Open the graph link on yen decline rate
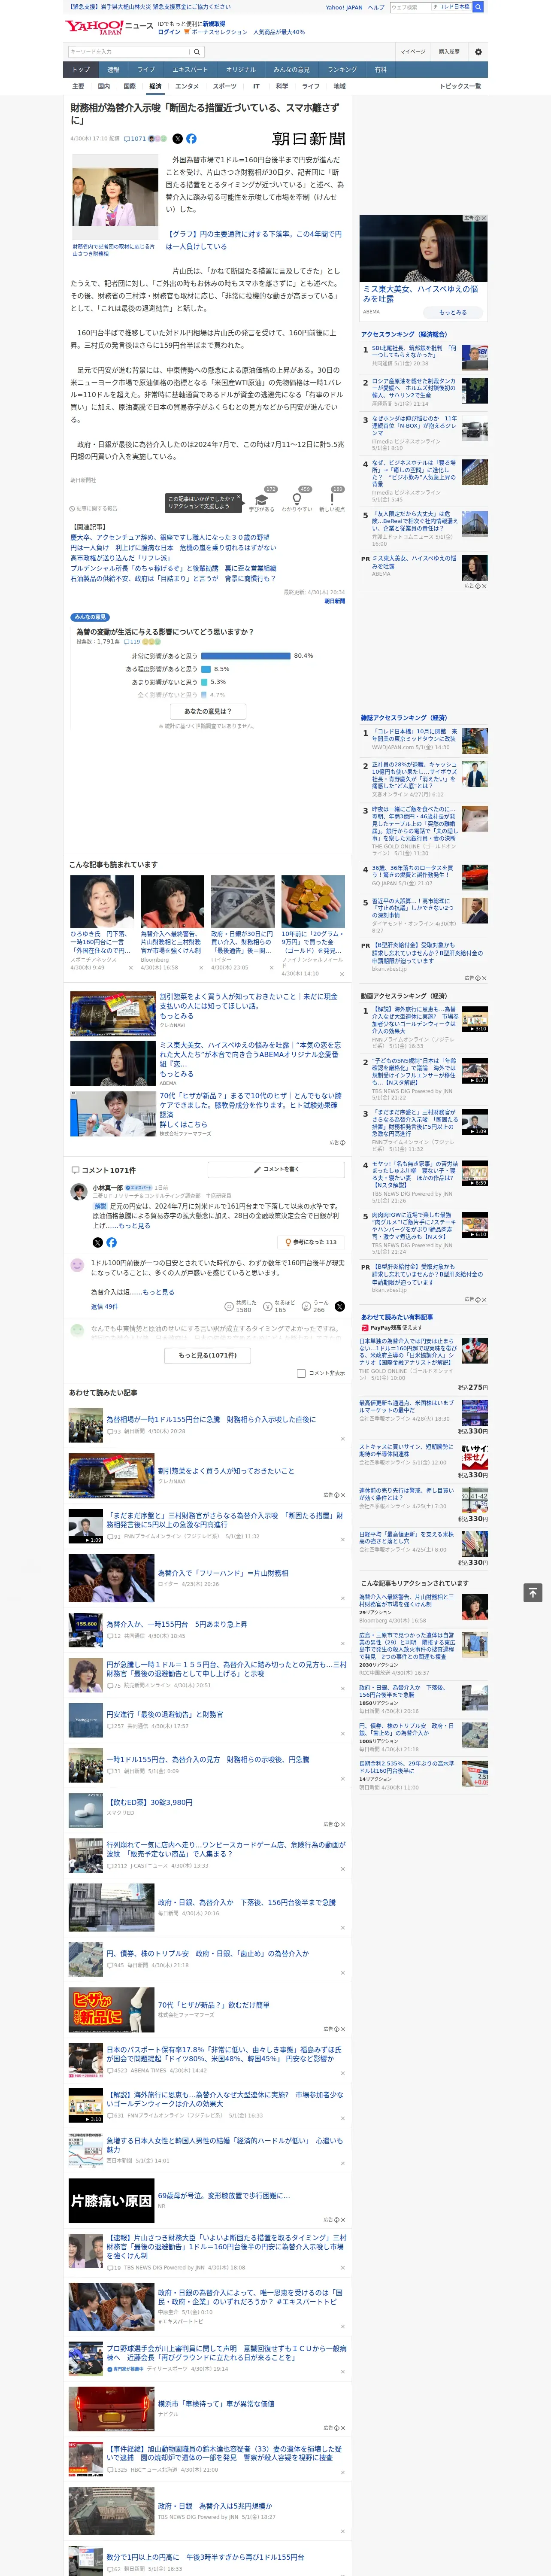Screen dimensions: 551x2576 [x=254, y=240]
